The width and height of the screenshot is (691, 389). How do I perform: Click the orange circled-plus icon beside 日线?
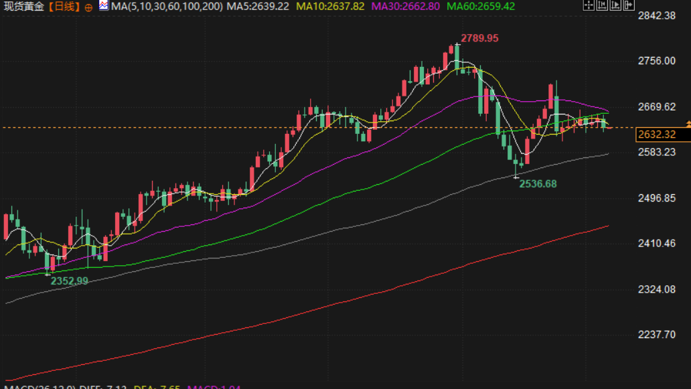tap(88, 7)
